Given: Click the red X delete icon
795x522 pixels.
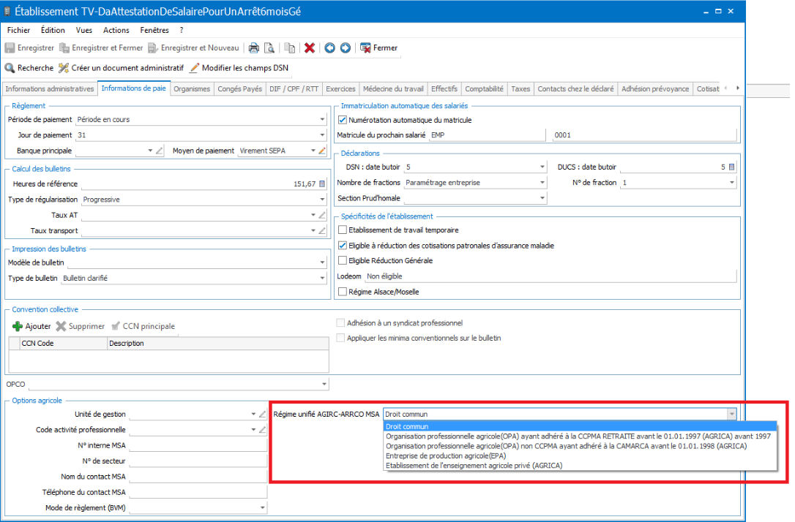Looking at the screenshot, I should click(x=309, y=48).
